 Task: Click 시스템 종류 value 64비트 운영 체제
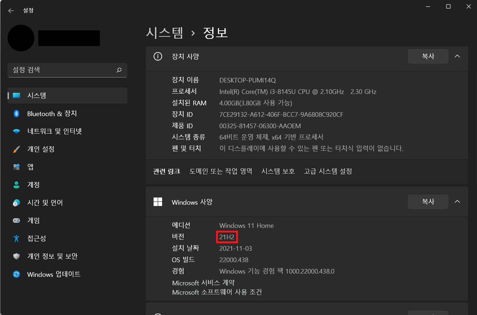point(271,137)
